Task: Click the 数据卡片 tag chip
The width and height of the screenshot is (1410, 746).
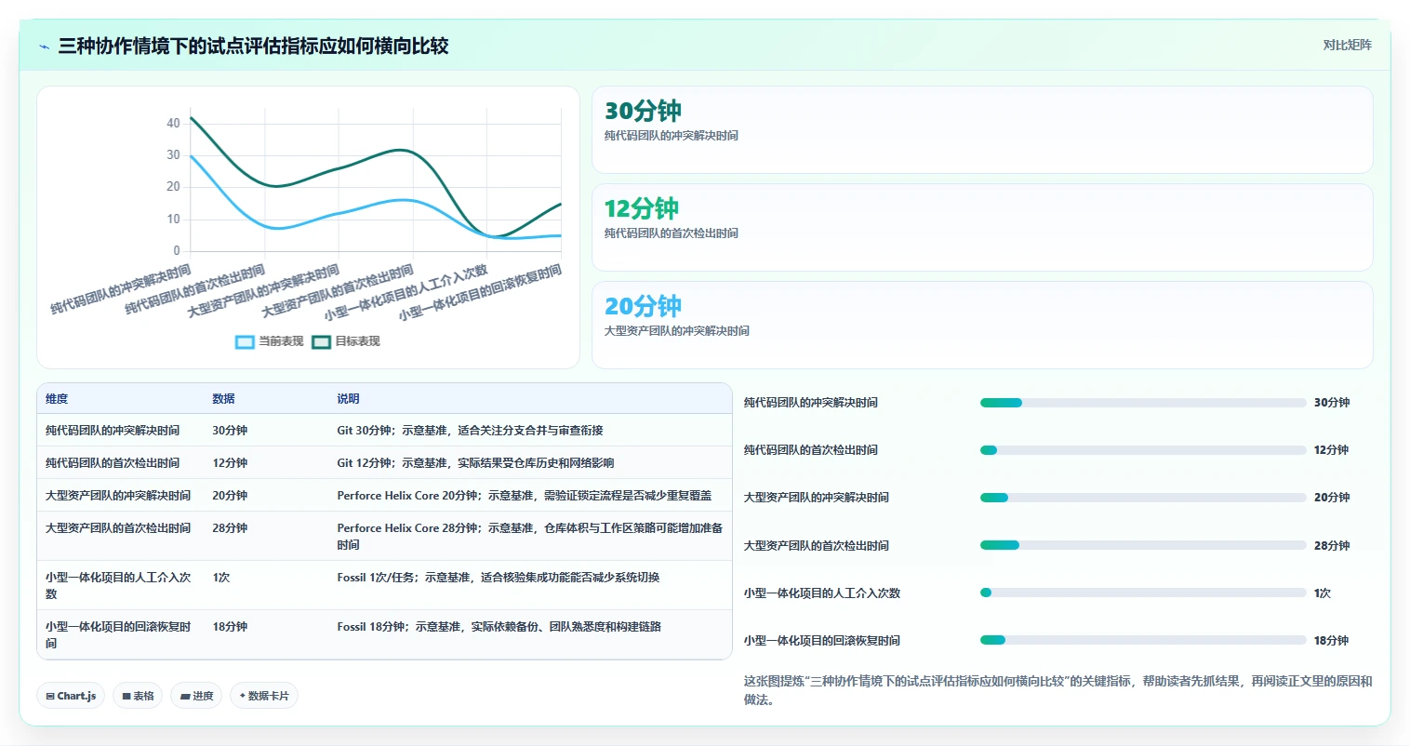Action: (264, 696)
